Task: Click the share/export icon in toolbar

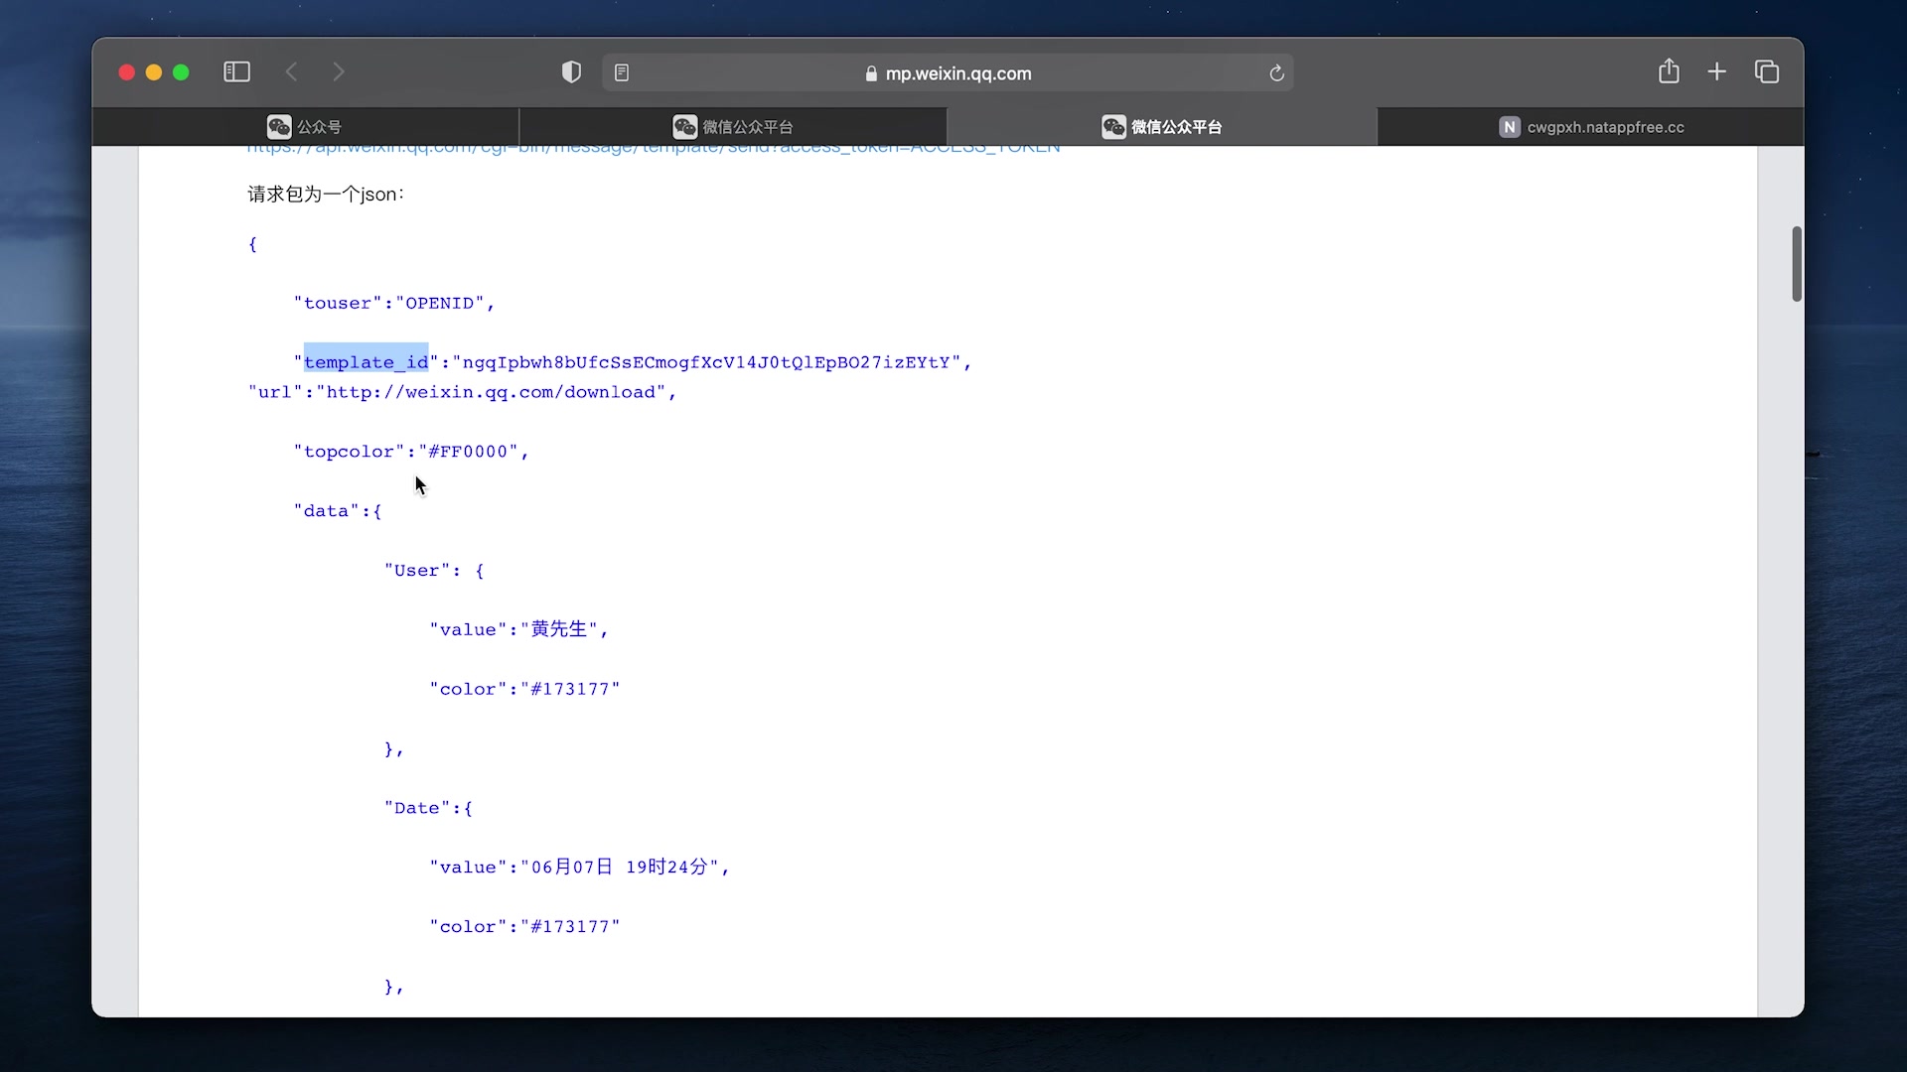Action: click(x=1670, y=72)
